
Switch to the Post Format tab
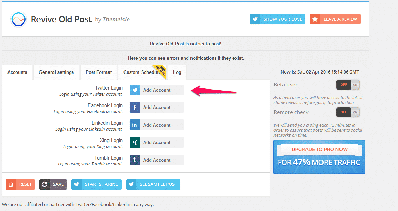[x=99, y=72]
